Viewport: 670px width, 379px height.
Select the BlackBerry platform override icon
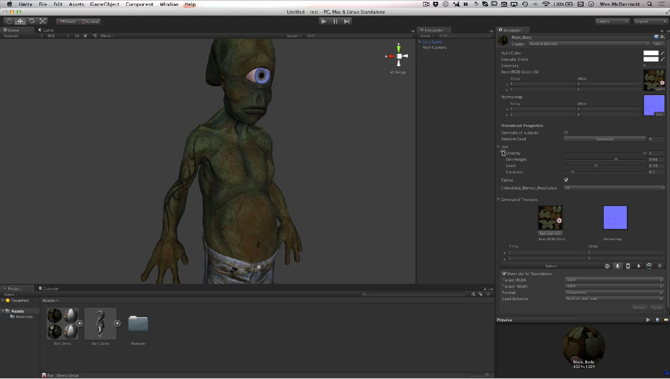(x=649, y=266)
